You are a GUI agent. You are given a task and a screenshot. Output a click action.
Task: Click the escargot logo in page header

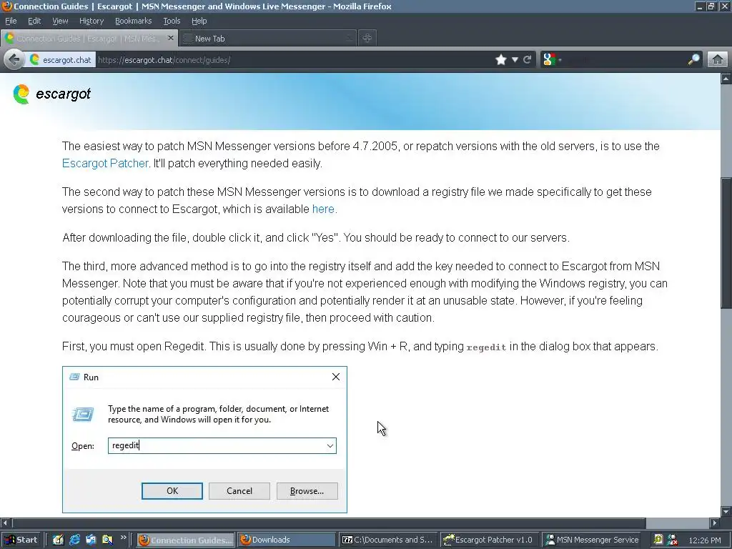pos(51,94)
